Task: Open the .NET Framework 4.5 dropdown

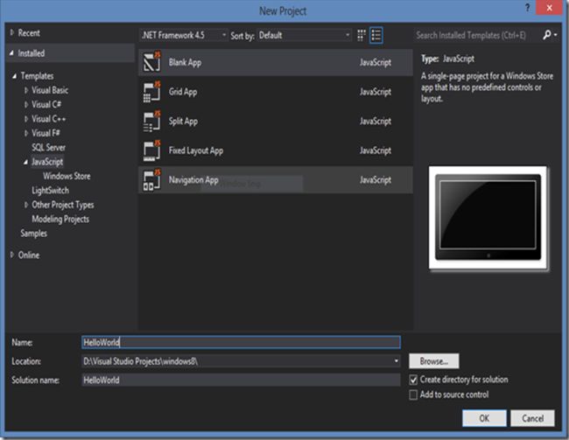Action: (x=184, y=35)
